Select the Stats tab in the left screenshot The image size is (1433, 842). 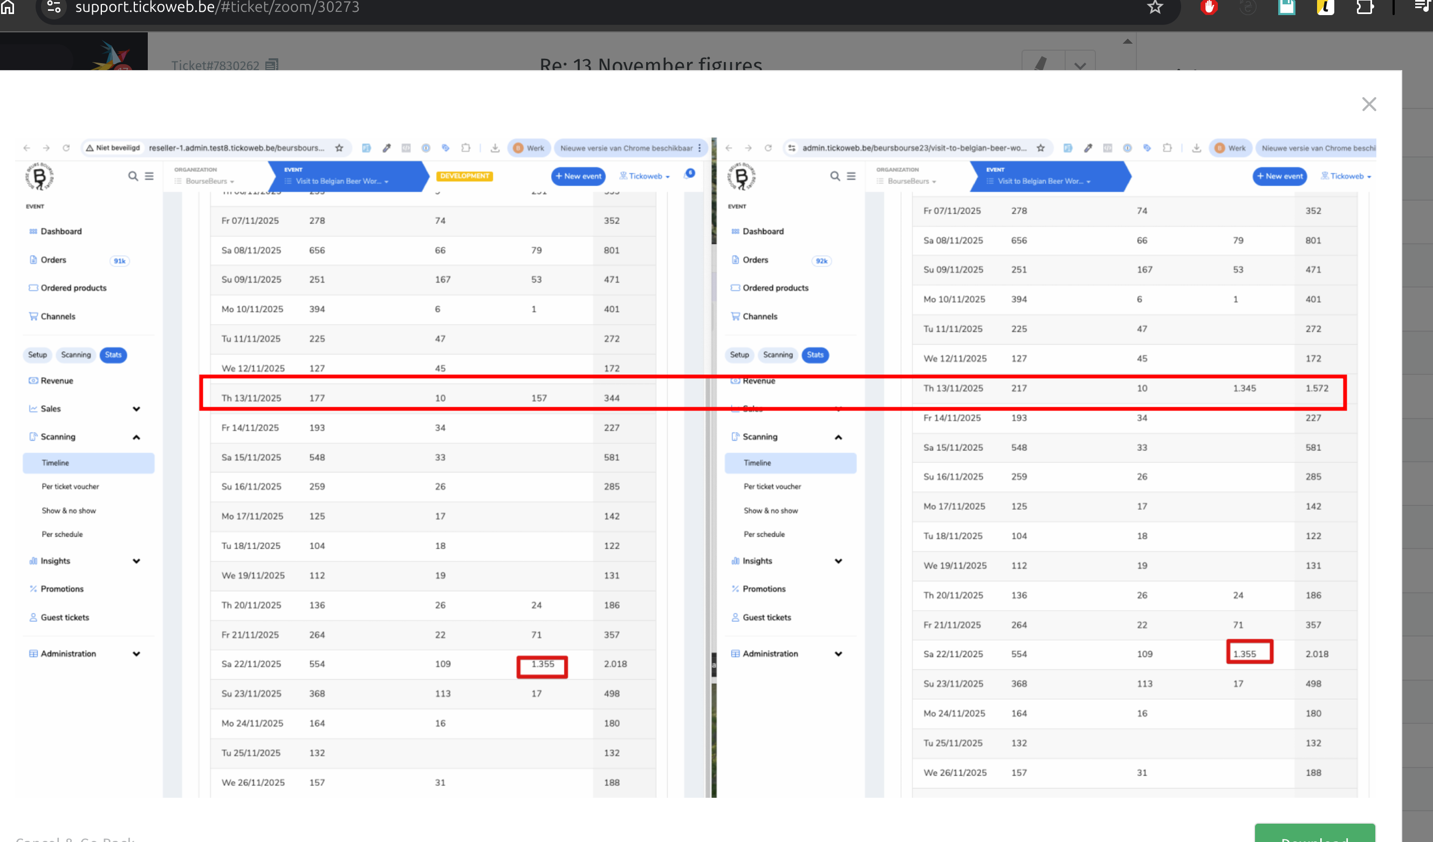(x=113, y=355)
